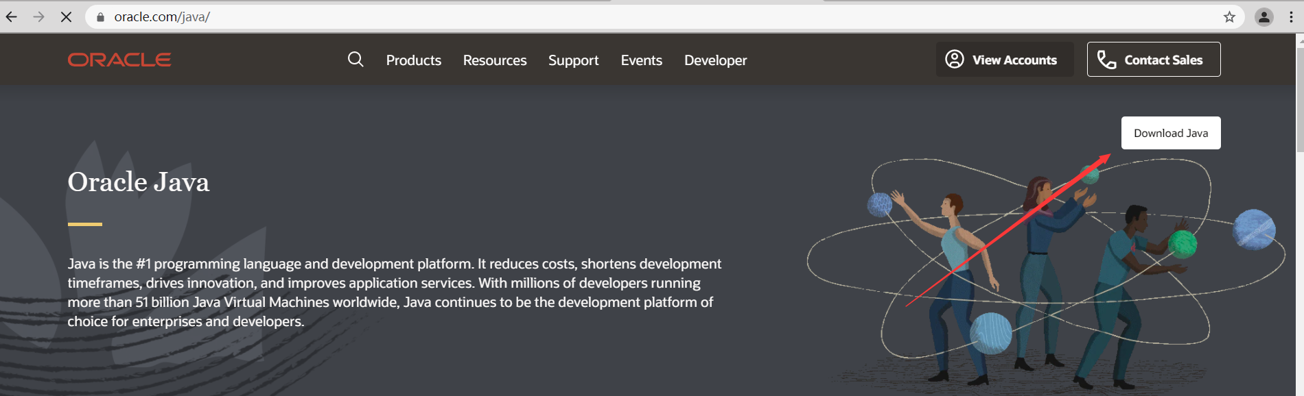Click the Java description paragraph
Image resolution: width=1304 pixels, height=396 pixels.
[395, 293]
